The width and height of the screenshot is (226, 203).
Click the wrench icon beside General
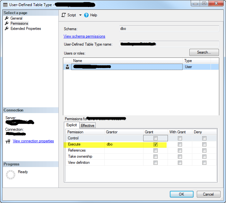(x=7, y=18)
